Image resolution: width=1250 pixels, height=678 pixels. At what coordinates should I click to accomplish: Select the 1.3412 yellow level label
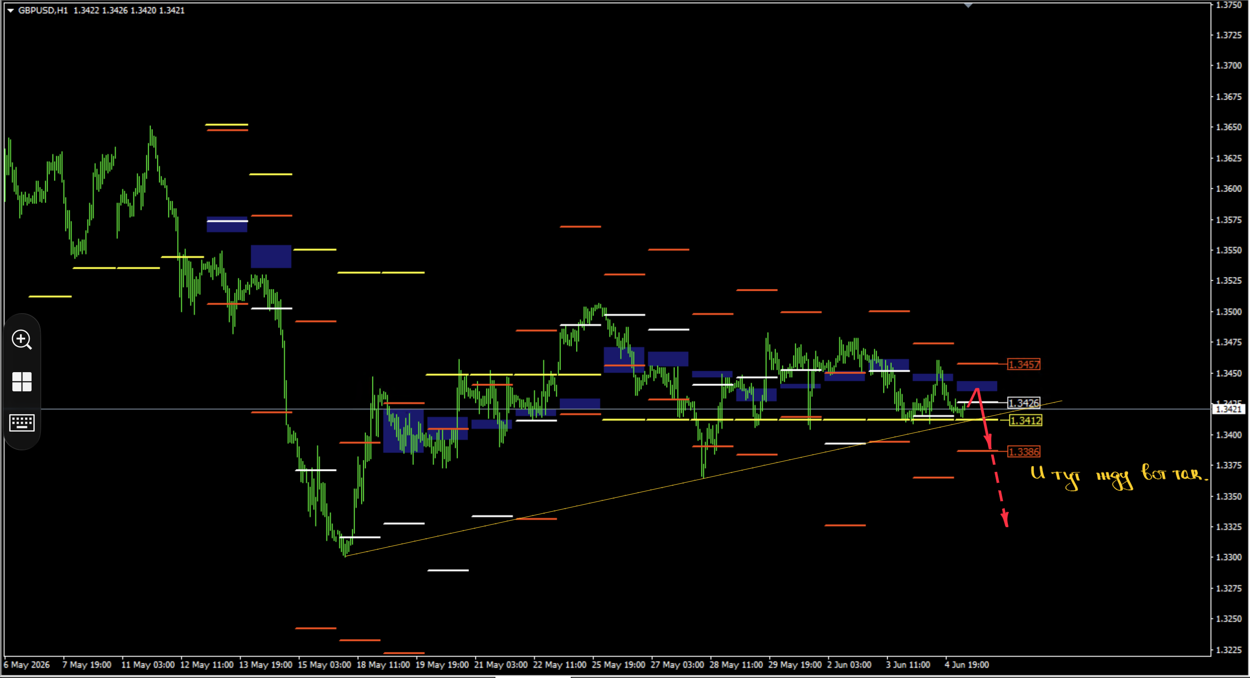[x=1025, y=421]
